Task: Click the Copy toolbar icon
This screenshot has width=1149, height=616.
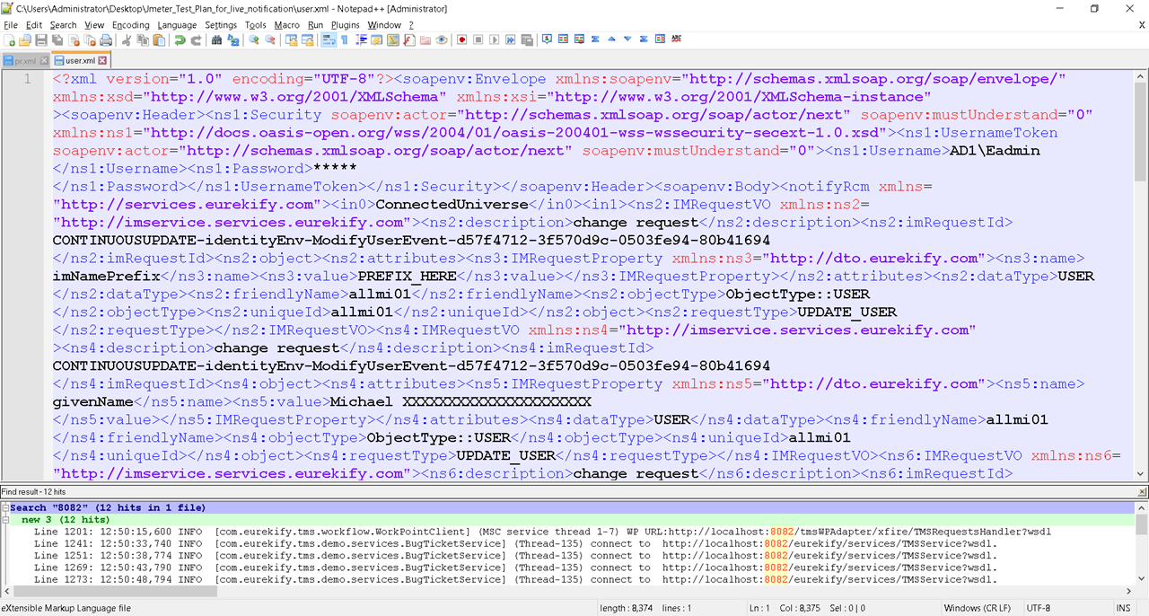Action: (143, 40)
